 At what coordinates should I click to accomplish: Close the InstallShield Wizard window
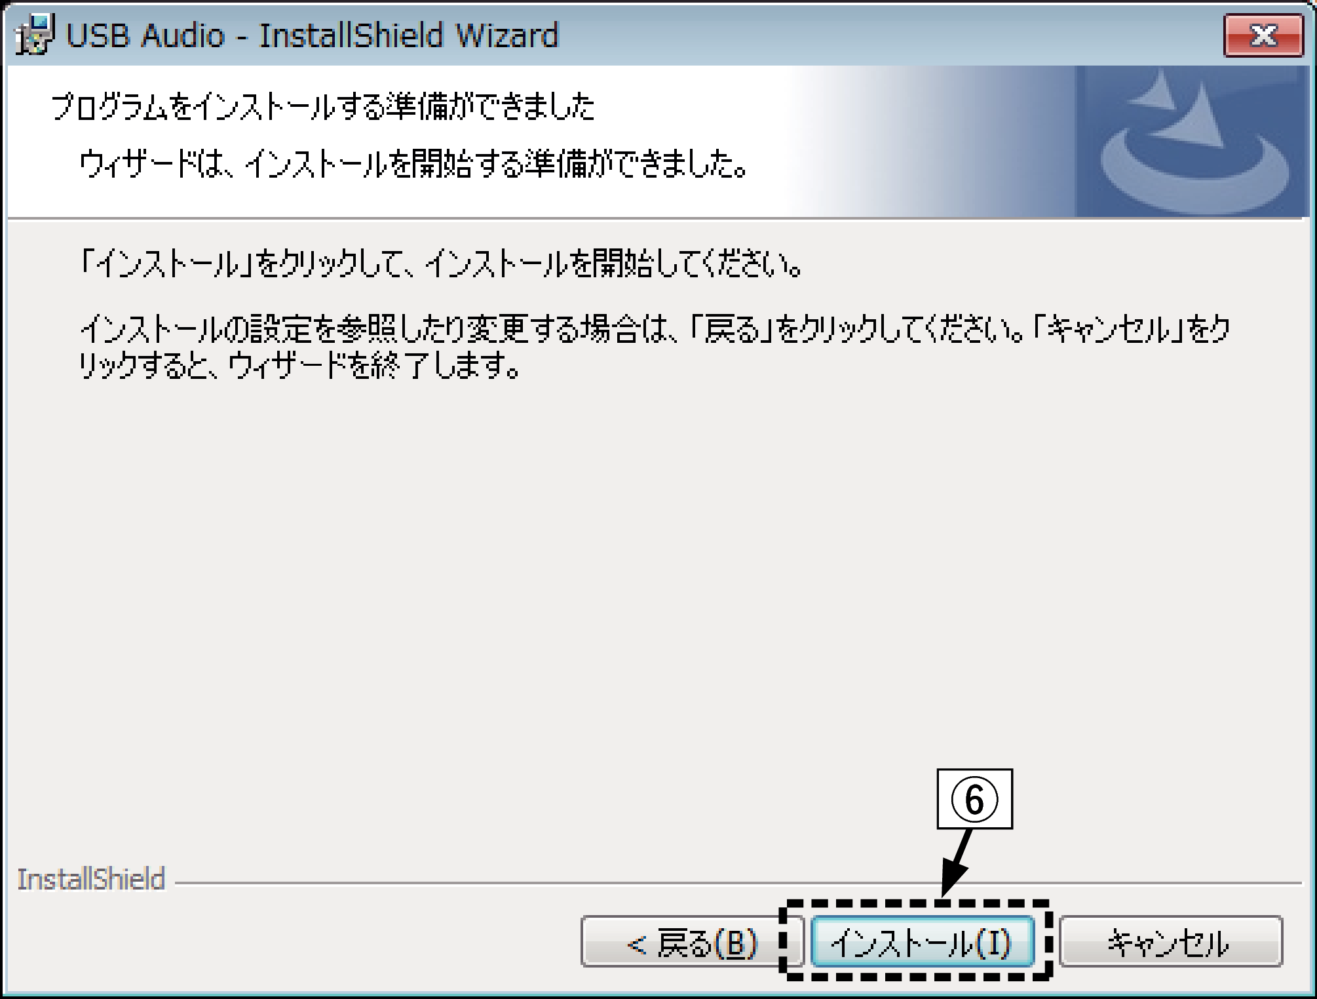[1263, 36]
